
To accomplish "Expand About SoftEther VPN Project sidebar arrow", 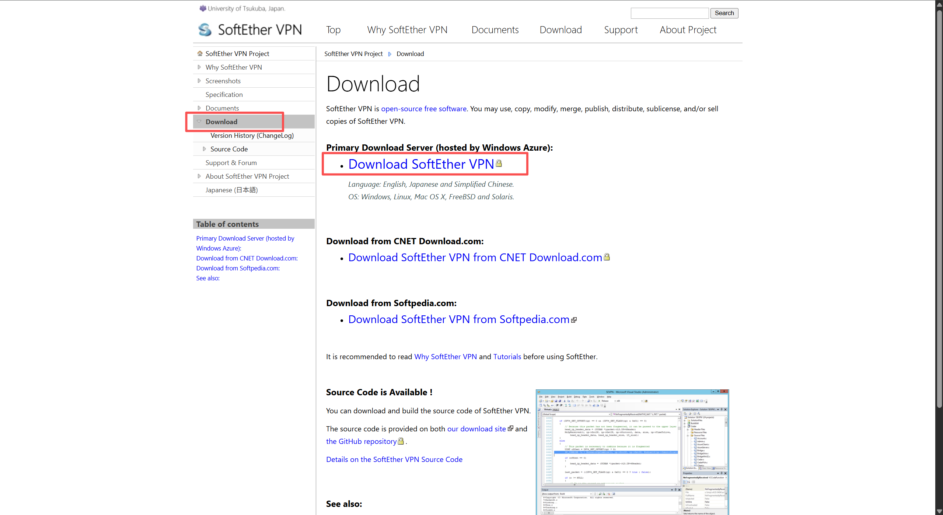I will tap(199, 176).
